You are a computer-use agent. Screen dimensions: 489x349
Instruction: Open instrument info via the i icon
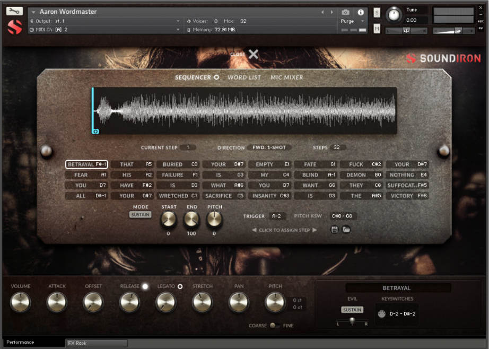360,12
